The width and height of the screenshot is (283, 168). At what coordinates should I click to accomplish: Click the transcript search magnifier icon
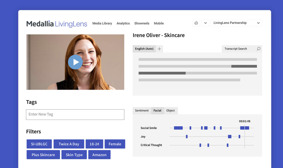(258, 49)
